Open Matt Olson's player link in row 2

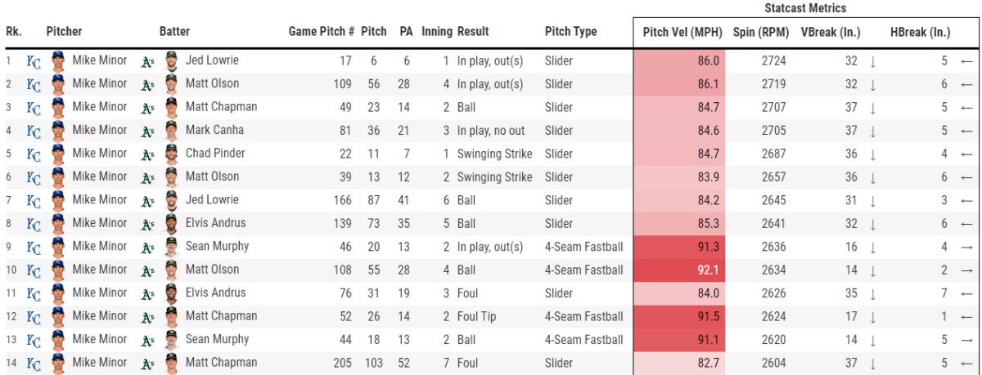tap(209, 83)
